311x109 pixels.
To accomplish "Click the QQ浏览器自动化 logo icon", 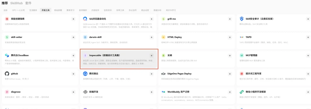I will pos(85,19).
